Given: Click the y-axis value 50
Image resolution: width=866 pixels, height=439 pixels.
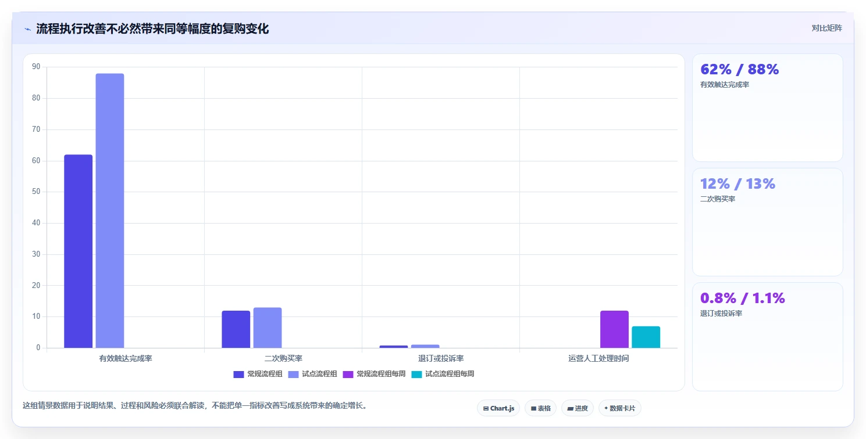Looking at the screenshot, I should point(36,192).
